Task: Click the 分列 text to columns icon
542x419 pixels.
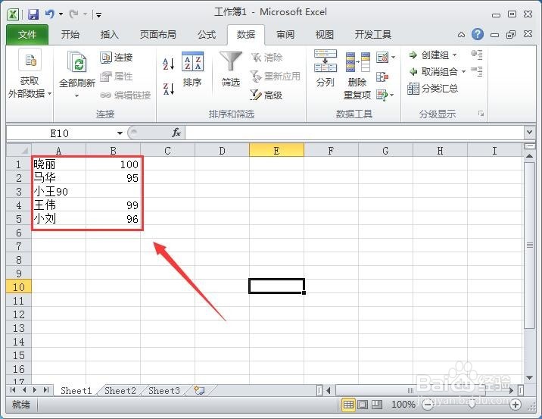Action: pyautogui.click(x=326, y=61)
